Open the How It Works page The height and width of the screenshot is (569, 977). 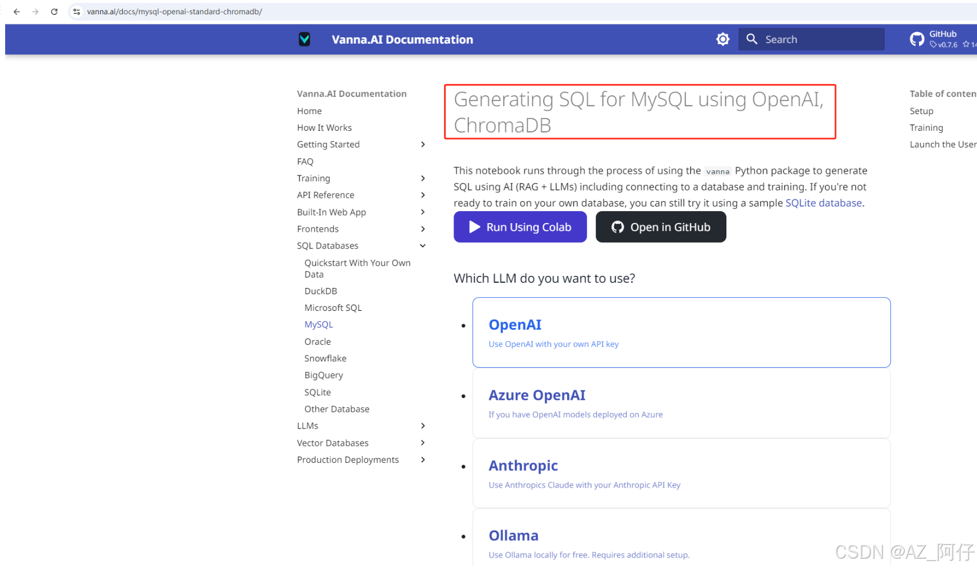[324, 128]
